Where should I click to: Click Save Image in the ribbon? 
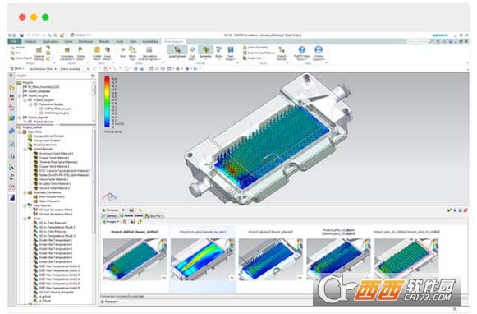coord(231,53)
